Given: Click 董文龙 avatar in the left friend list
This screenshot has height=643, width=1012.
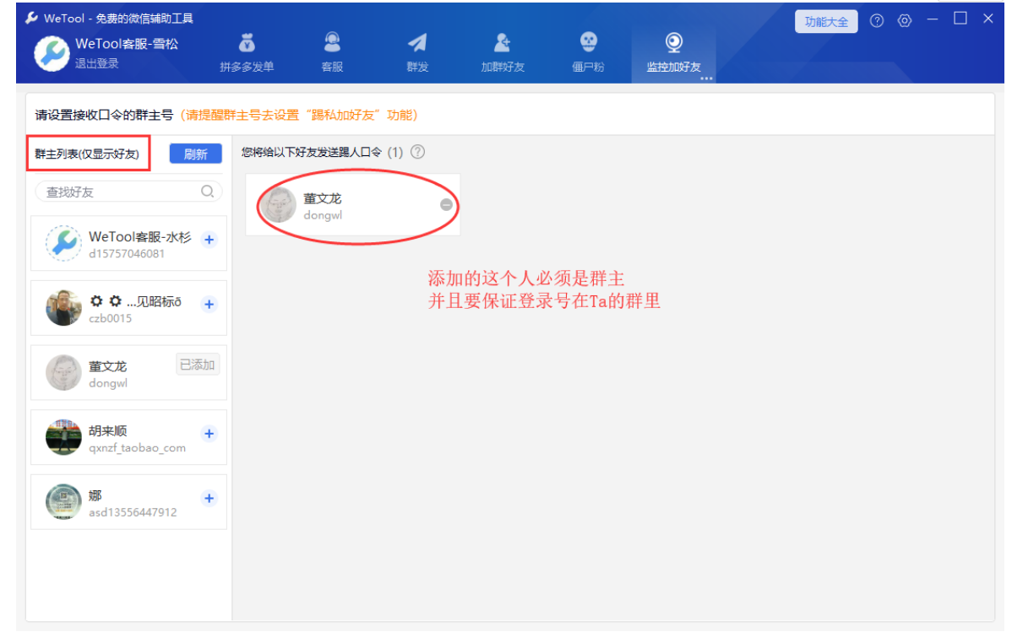Looking at the screenshot, I should pyautogui.click(x=63, y=372).
